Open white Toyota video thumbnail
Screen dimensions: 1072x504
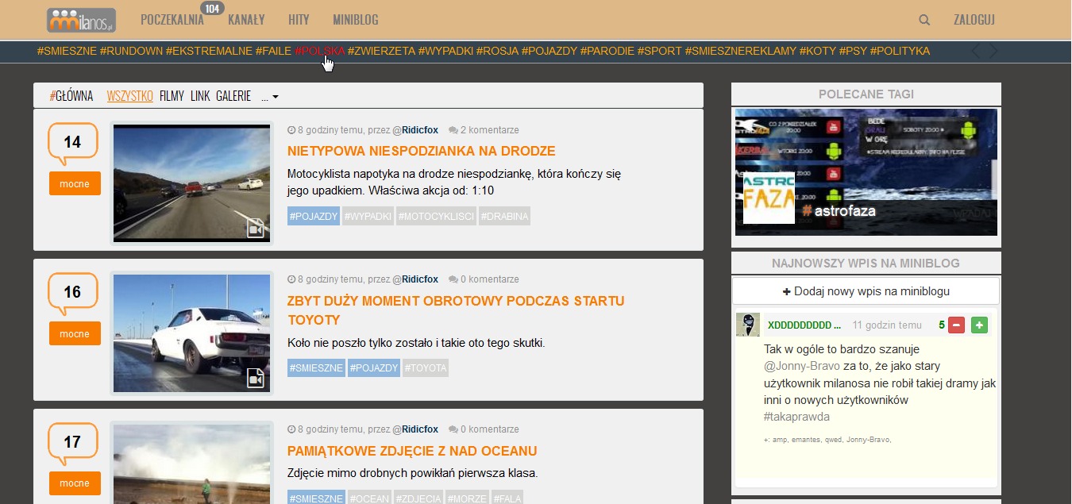[191, 333]
